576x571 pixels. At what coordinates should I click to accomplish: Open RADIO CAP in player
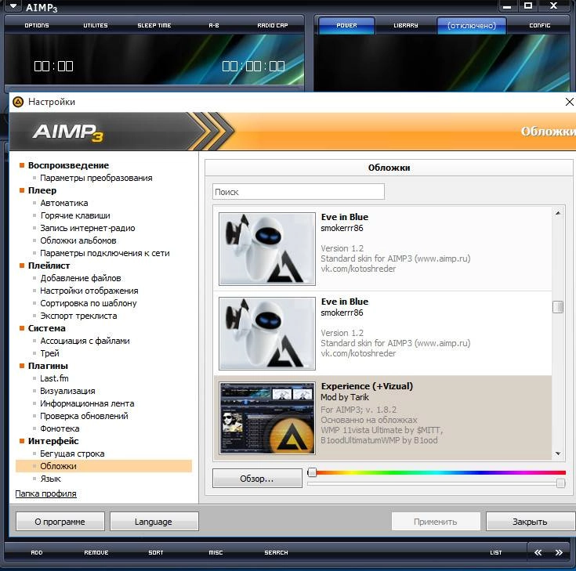click(273, 25)
